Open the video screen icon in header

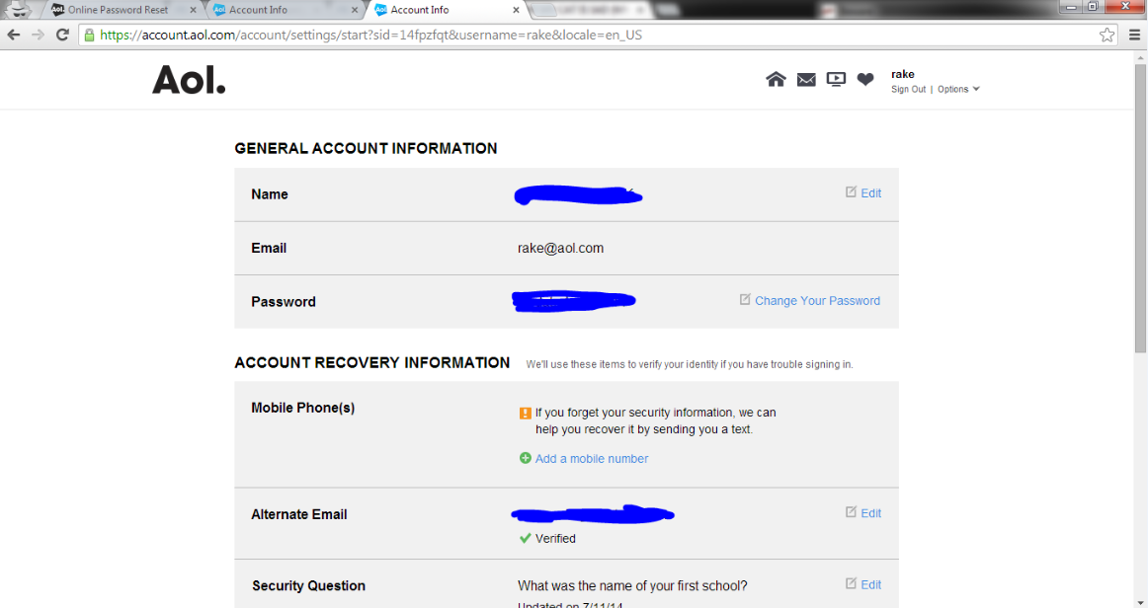pyautogui.click(x=836, y=79)
